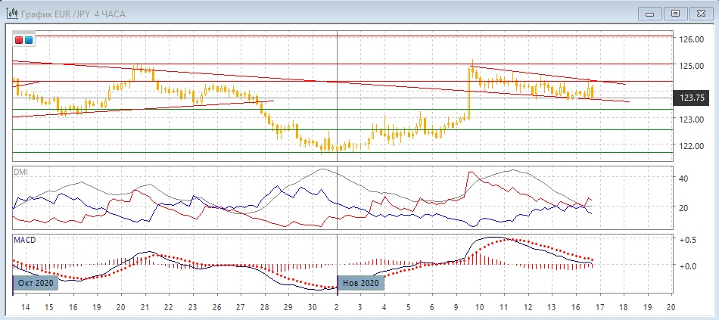Click the Ноя 2020 month marker
Viewport: 719px width, 320px height.
tap(360, 282)
